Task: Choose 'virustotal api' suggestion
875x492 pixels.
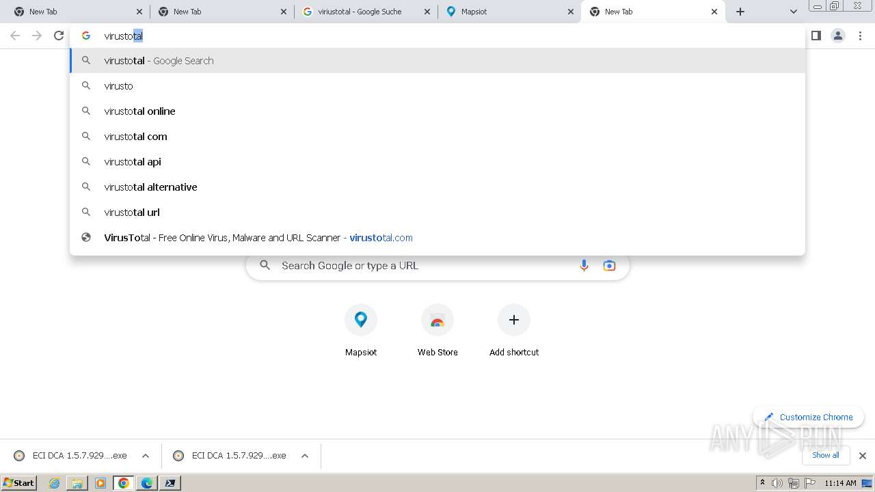Action: (437, 162)
